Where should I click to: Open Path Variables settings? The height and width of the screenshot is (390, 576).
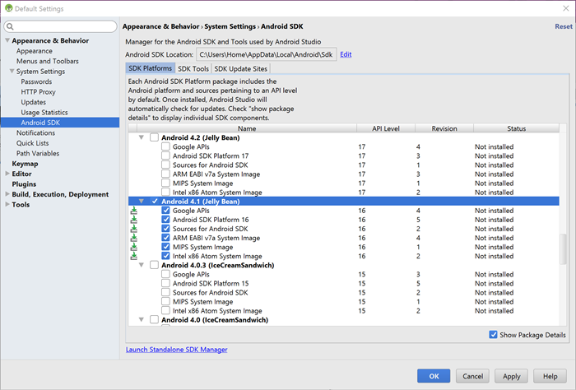[x=38, y=153]
